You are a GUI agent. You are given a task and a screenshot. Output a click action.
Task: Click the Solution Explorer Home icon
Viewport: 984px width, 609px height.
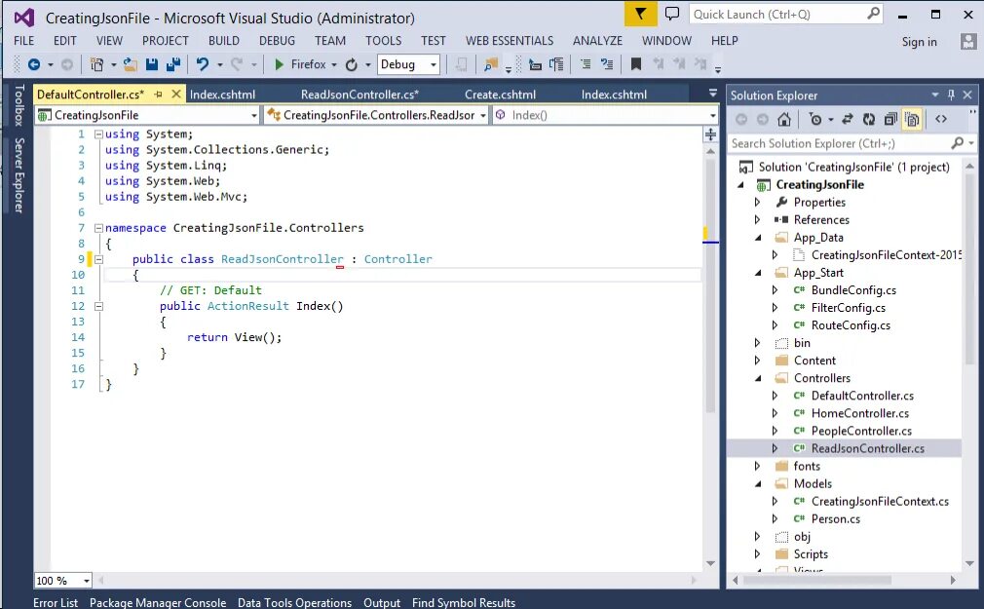784,119
